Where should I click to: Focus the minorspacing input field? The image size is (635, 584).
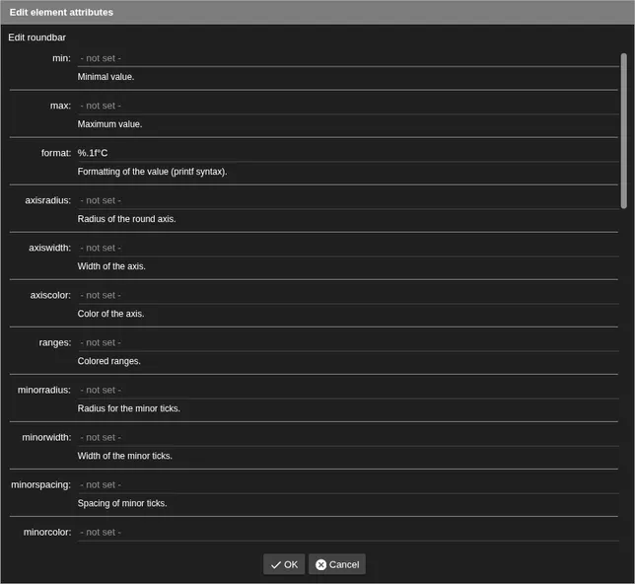tap(348, 485)
